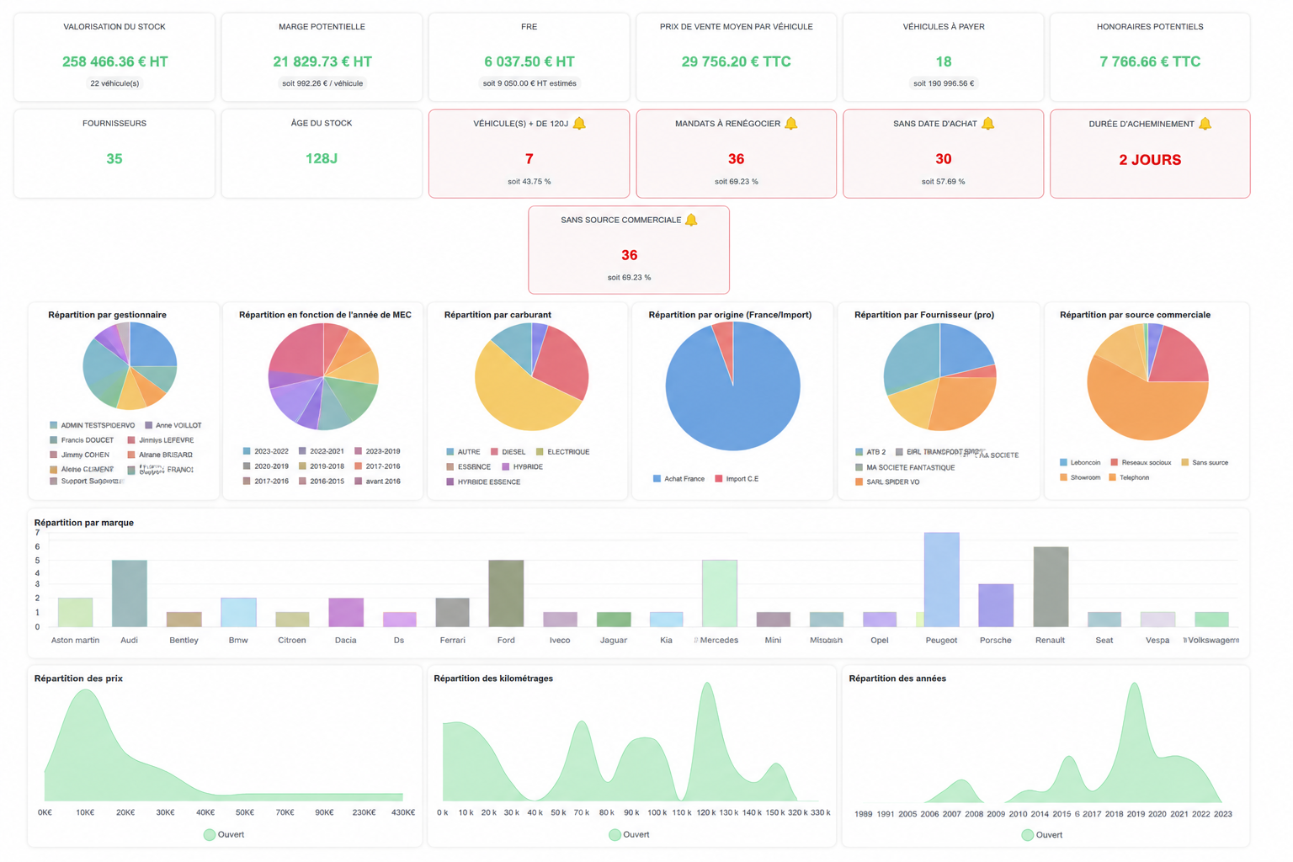Click the Répartition par gestionnaire title
Screen dimensions: 1293x862
(107, 315)
